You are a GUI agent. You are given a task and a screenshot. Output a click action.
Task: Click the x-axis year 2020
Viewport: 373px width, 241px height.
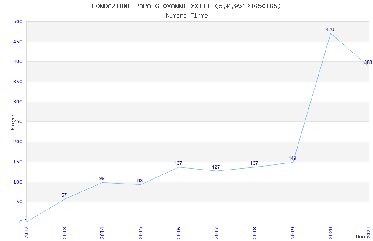331,233
